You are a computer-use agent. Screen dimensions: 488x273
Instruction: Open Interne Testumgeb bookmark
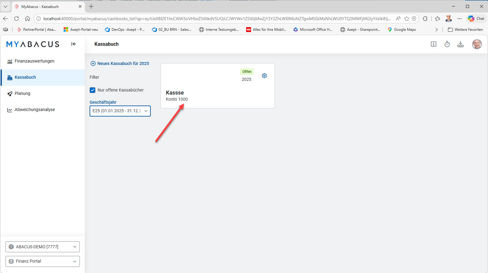point(219,30)
